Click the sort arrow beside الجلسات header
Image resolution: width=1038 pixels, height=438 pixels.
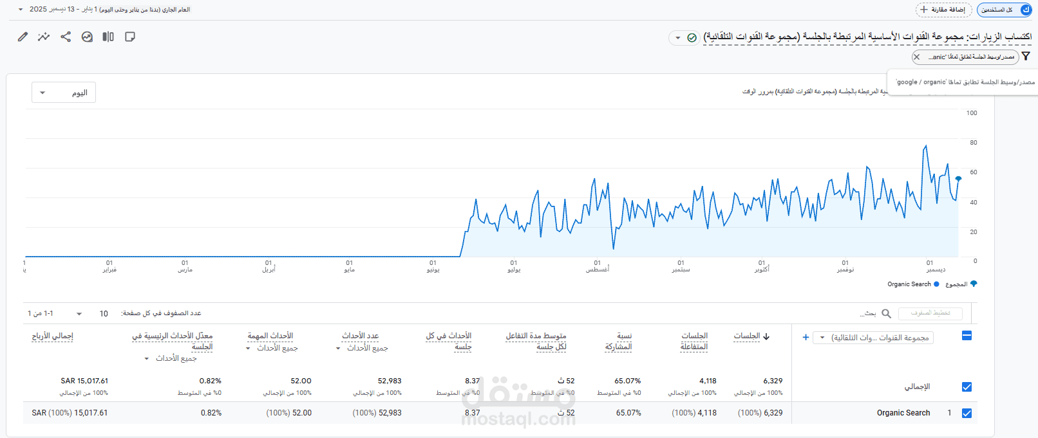coord(766,336)
